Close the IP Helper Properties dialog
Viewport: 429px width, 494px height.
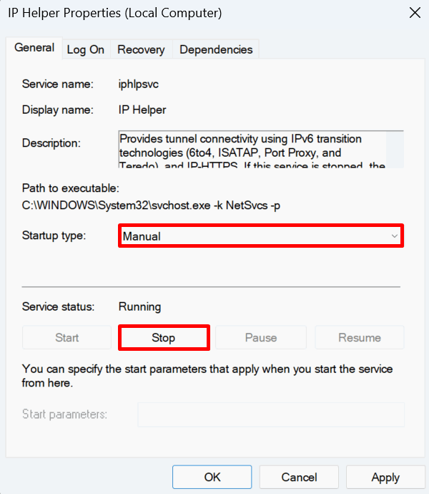point(415,13)
